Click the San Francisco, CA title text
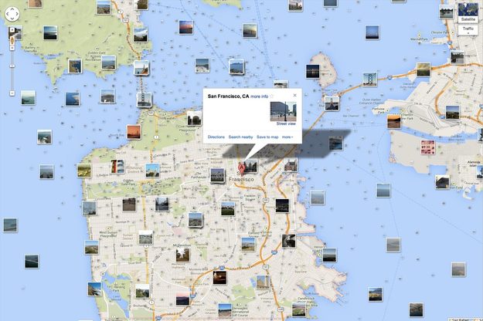Viewport: 483px width, 321px height. click(228, 96)
